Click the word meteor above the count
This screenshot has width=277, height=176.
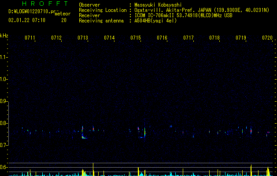[63, 14]
